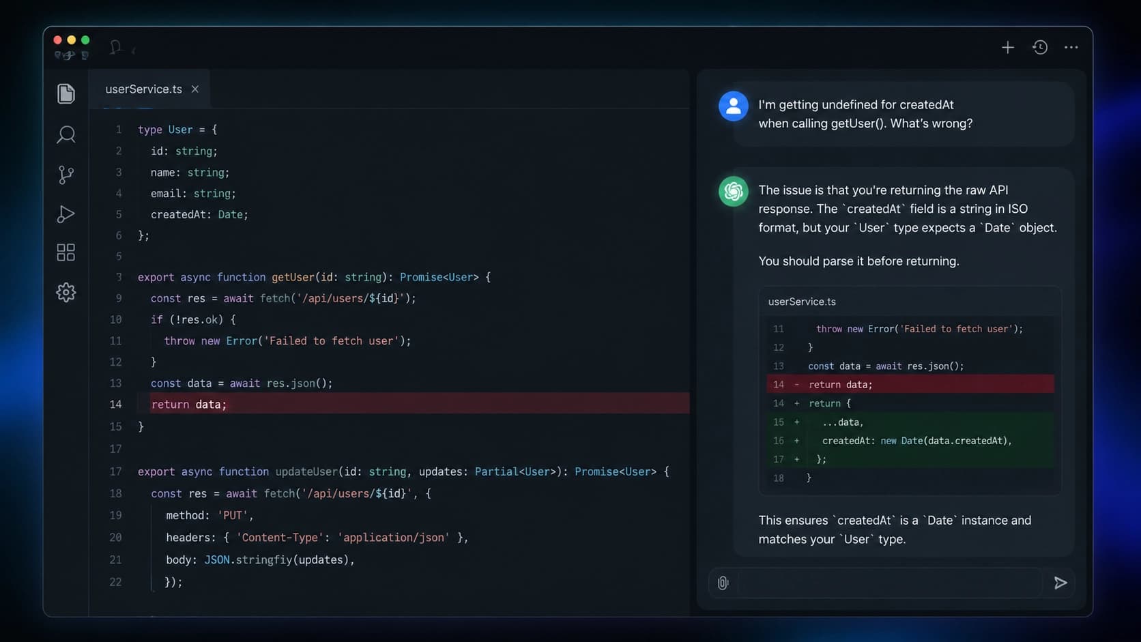Click line number 14 in editor gutter
The height and width of the screenshot is (642, 1141).
point(115,405)
